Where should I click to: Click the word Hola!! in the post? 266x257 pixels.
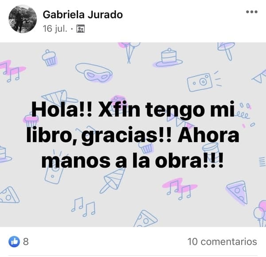62,109
